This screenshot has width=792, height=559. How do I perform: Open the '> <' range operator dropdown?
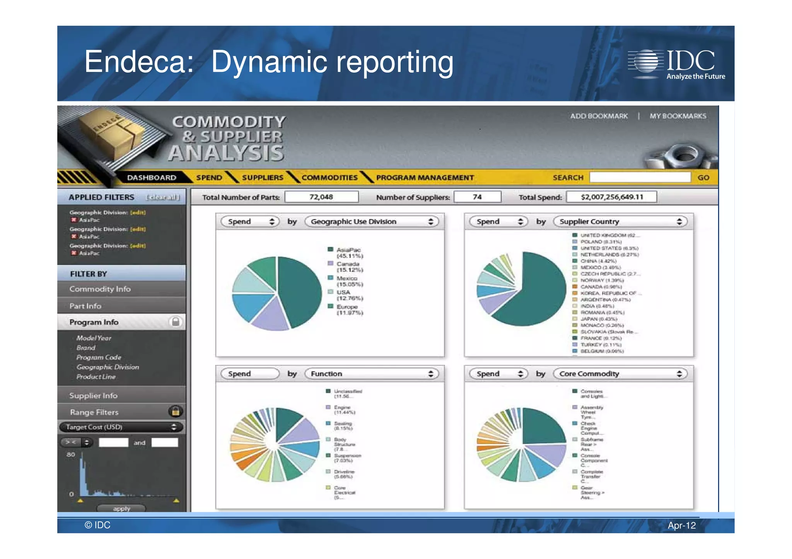(76, 442)
